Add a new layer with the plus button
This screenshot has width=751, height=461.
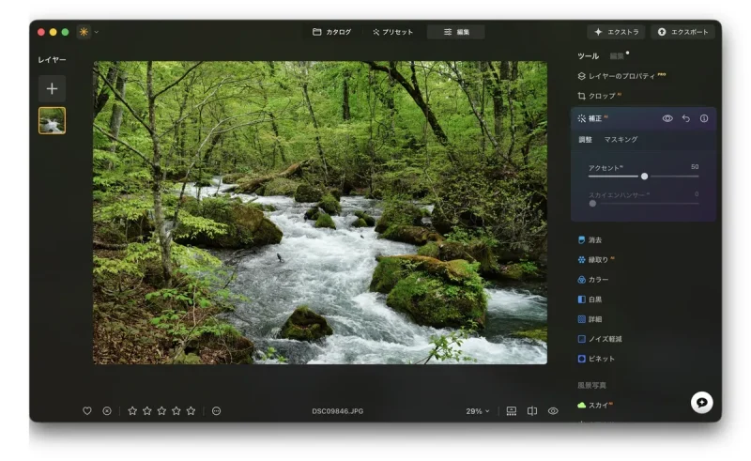(x=52, y=88)
